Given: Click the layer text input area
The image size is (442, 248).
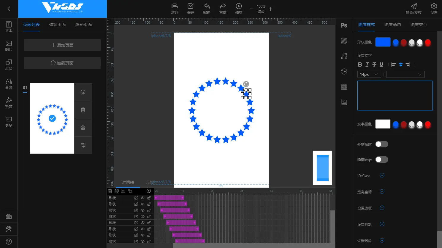Looking at the screenshot, I should click(x=395, y=96).
